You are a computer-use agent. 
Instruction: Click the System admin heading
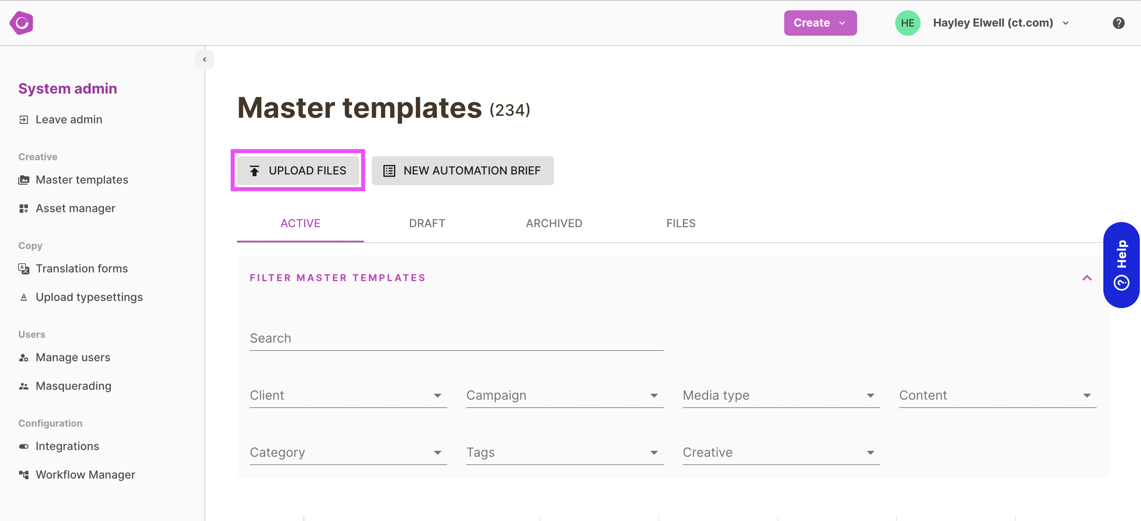tap(68, 88)
